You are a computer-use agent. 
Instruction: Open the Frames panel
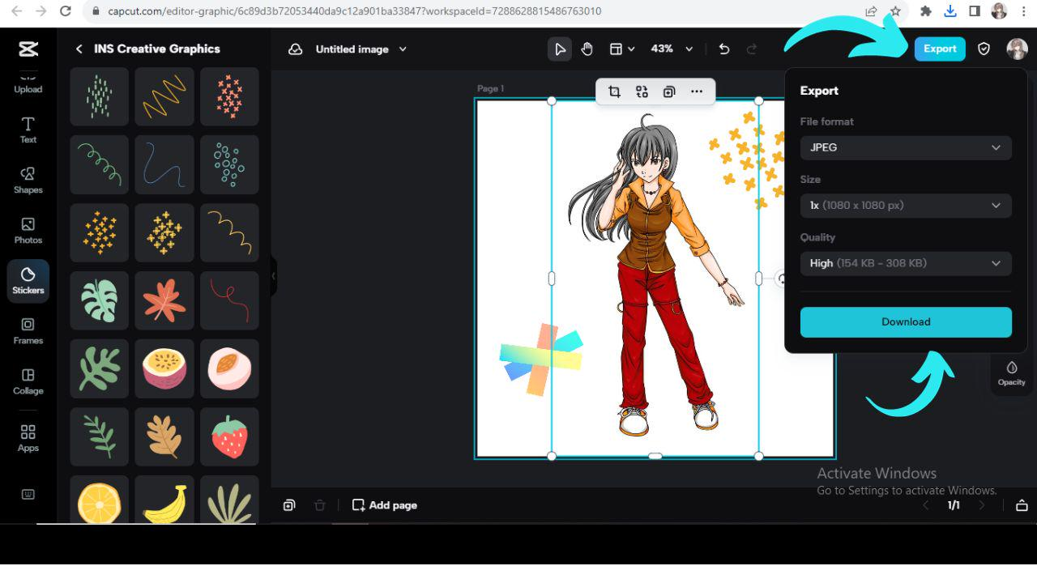[x=28, y=330]
